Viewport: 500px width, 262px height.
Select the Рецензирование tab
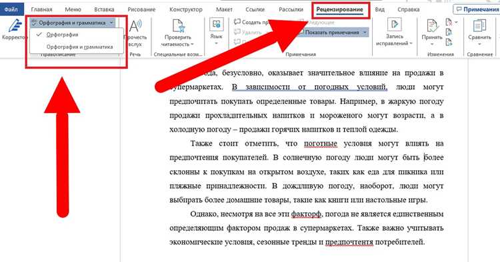339,9
